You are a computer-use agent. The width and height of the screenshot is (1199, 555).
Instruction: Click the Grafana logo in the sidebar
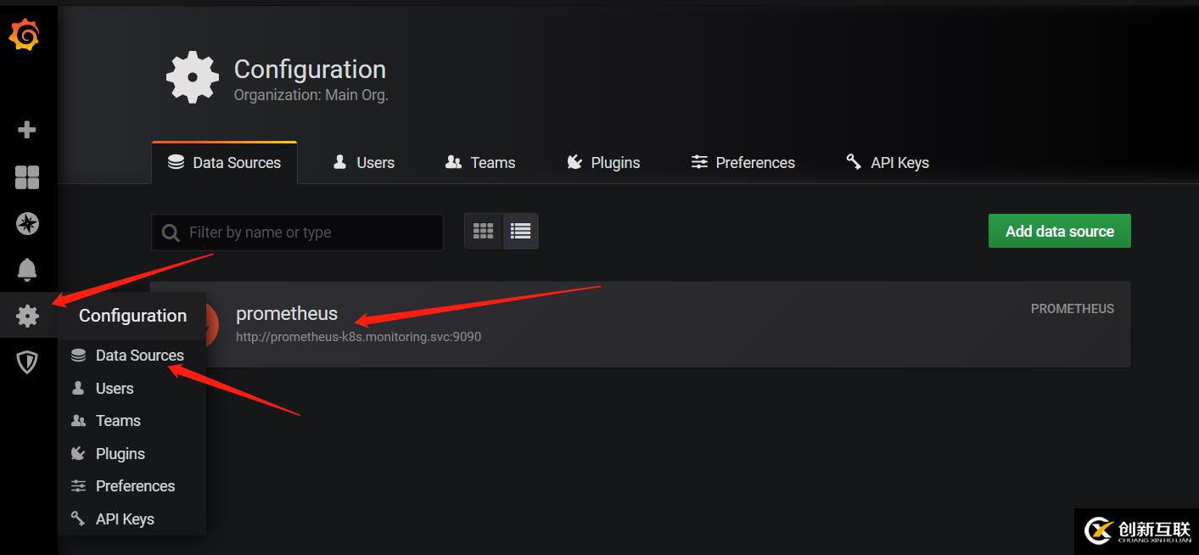[x=25, y=36]
